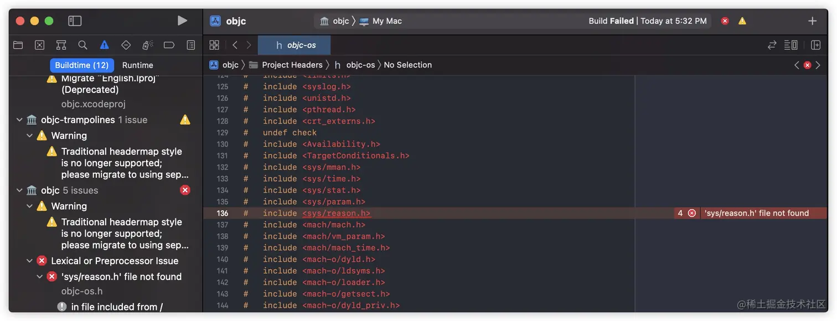Toggle the navigator sidebar visibility
Screen dimensions: 837x321
click(x=75, y=21)
